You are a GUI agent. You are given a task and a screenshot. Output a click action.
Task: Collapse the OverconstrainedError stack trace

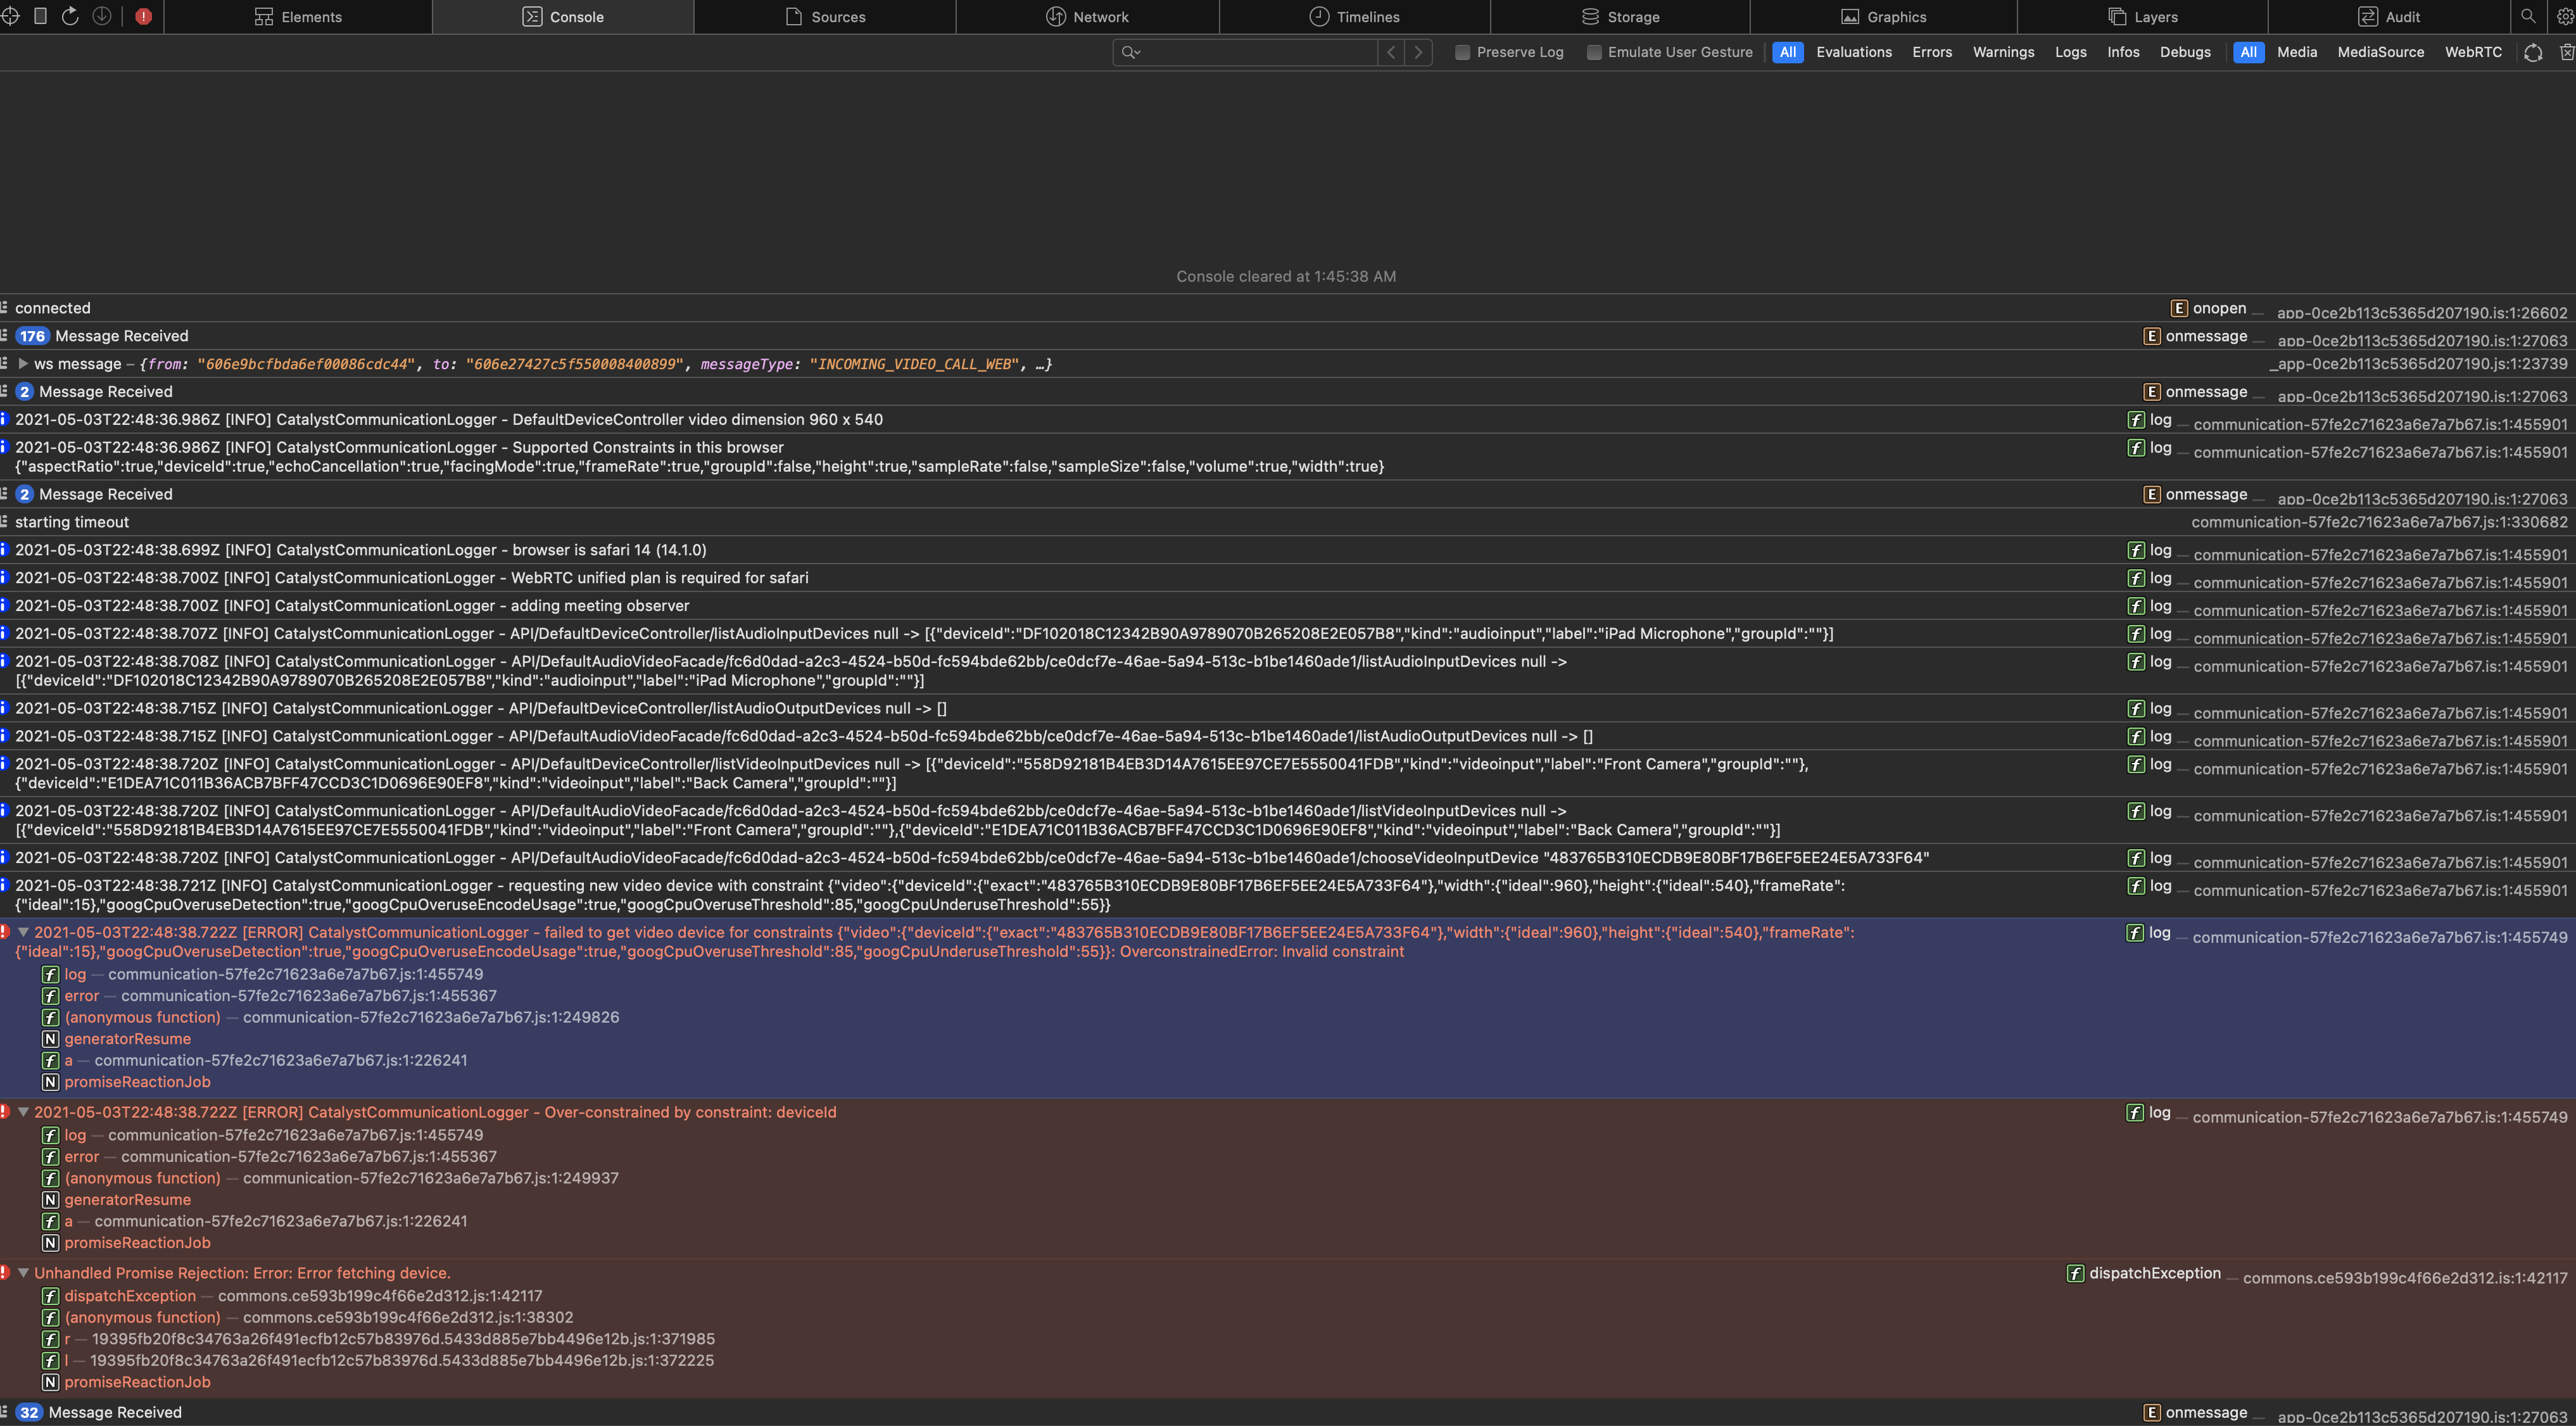(23, 932)
